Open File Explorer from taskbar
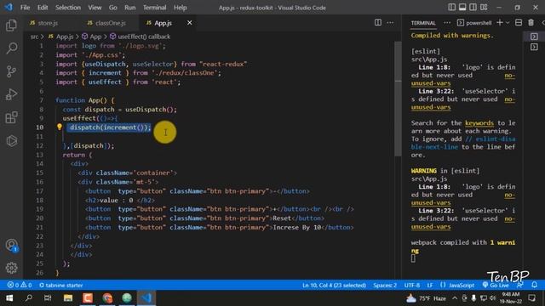The image size is (545, 306). pyautogui.click(x=68, y=298)
